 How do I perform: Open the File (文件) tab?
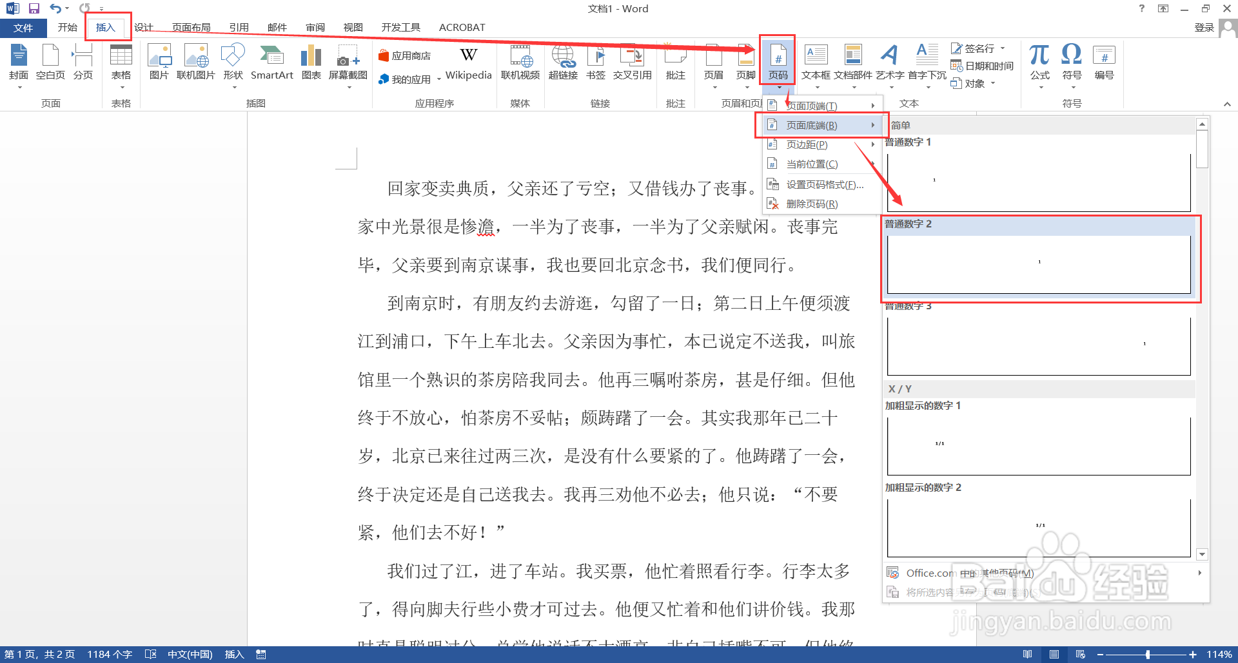pyautogui.click(x=23, y=28)
